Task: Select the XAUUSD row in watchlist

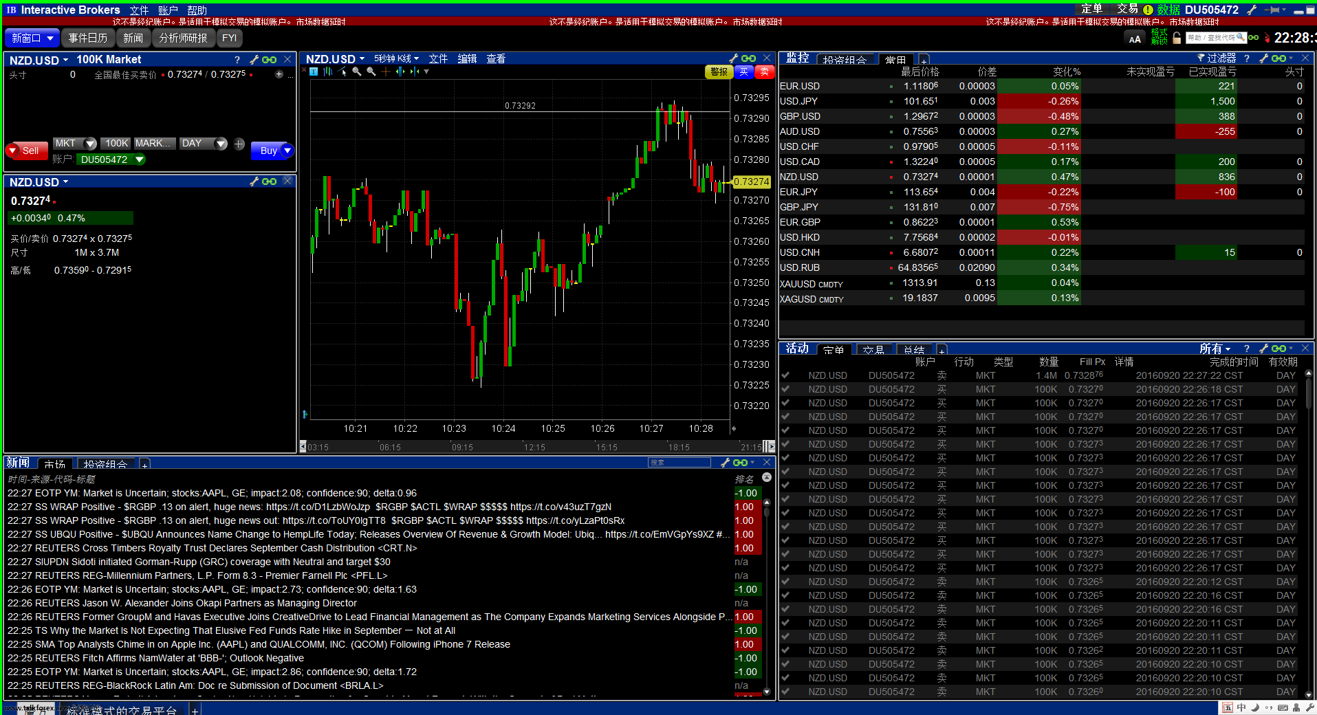Action: click(1041, 283)
